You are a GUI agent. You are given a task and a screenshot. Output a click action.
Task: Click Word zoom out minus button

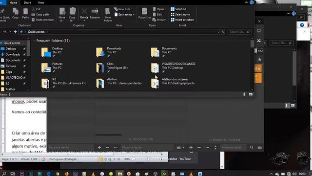[134, 159]
